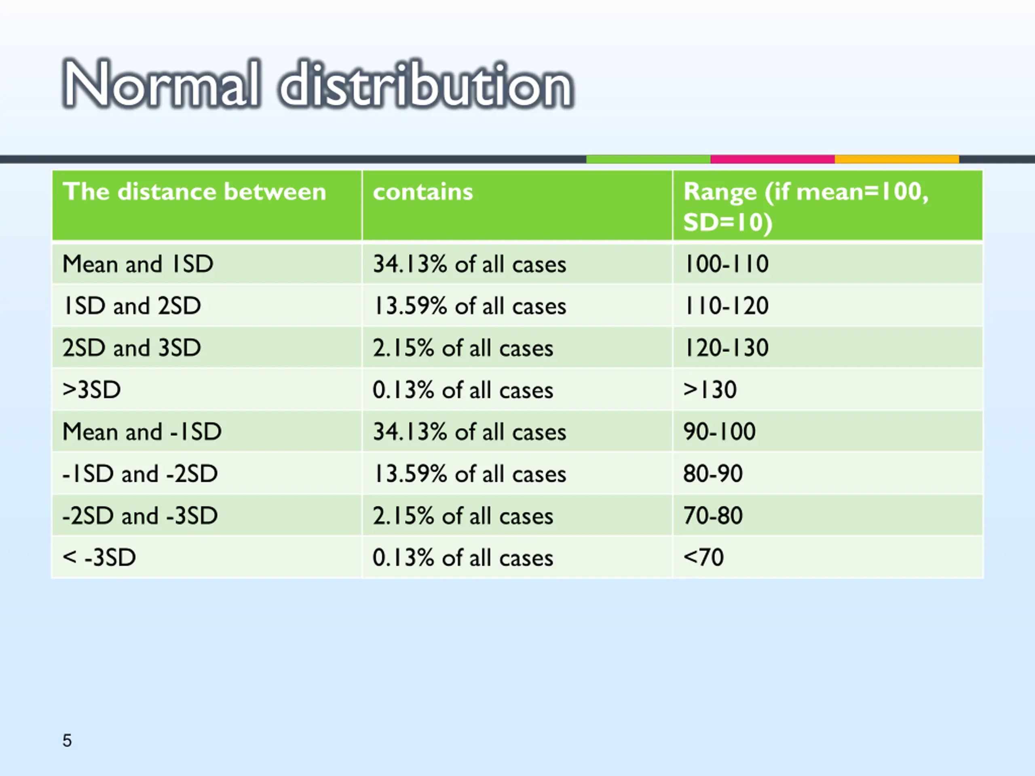Click the '70-80' range cell
1035x776 pixels.
click(828, 515)
